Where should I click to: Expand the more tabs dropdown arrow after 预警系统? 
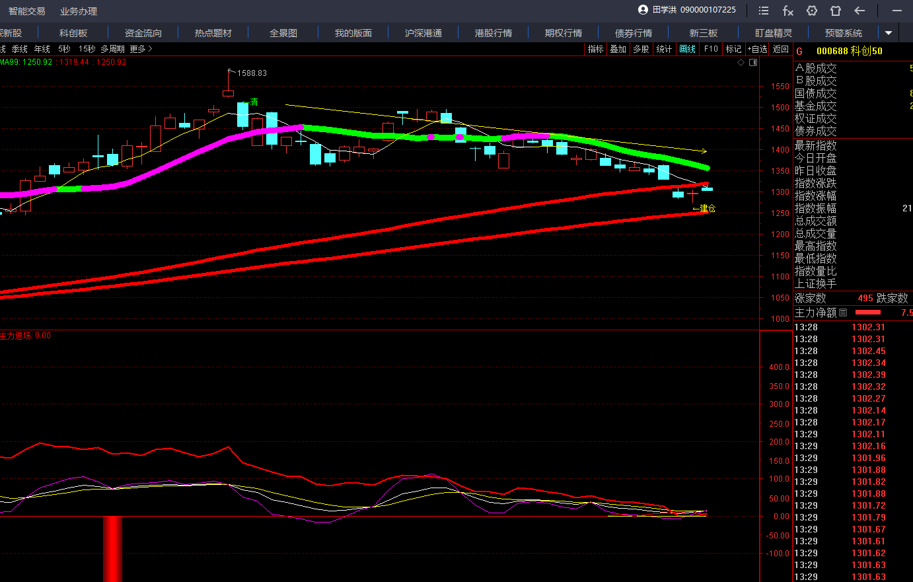889,33
